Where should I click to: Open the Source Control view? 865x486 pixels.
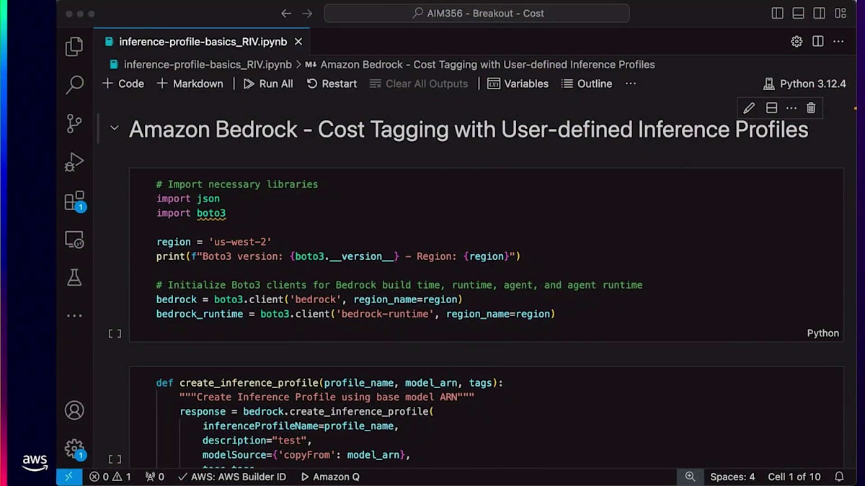[x=74, y=123]
